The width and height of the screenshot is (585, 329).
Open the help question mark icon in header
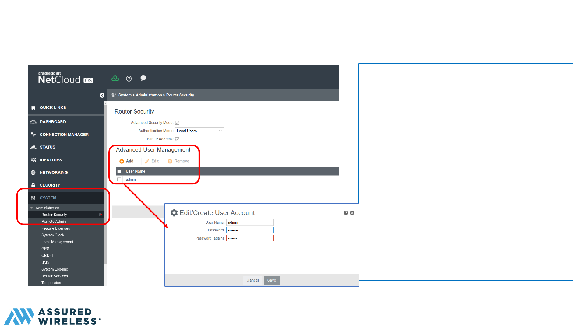pyautogui.click(x=129, y=79)
